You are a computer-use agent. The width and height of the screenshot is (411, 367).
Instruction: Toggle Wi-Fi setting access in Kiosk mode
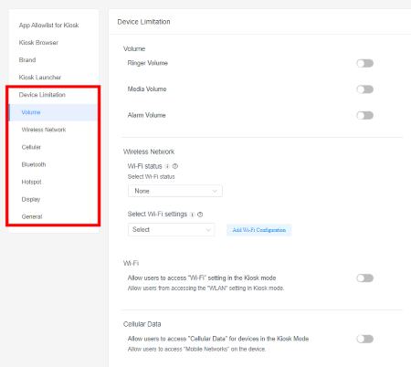click(x=364, y=278)
